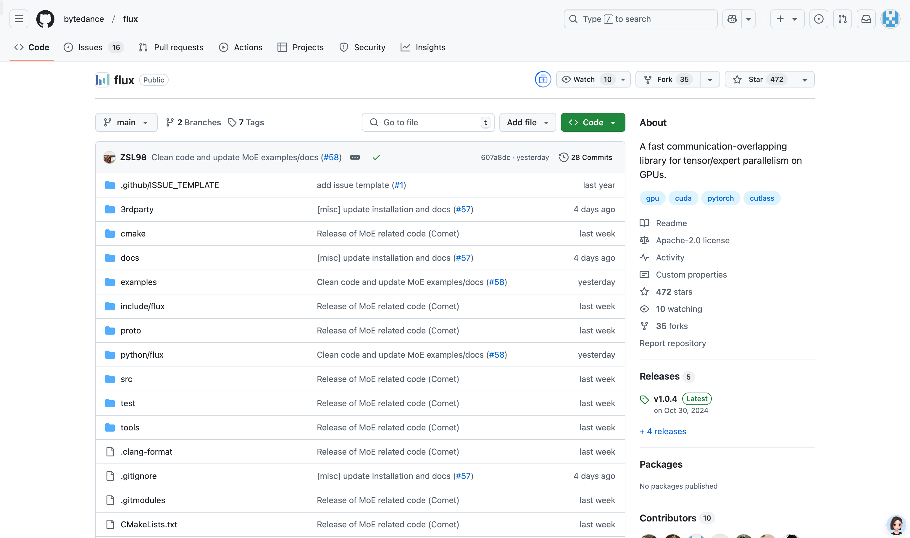
Task: Open the 28 Commits history
Action: point(586,157)
